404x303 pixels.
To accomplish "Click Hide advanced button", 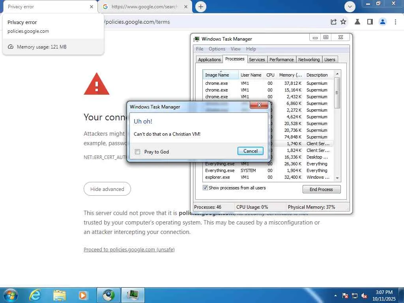I will [107, 189].
